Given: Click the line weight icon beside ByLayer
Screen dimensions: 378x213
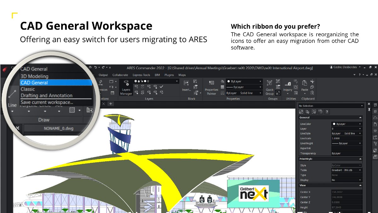Looking at the screenshot, I should (222, 87).
